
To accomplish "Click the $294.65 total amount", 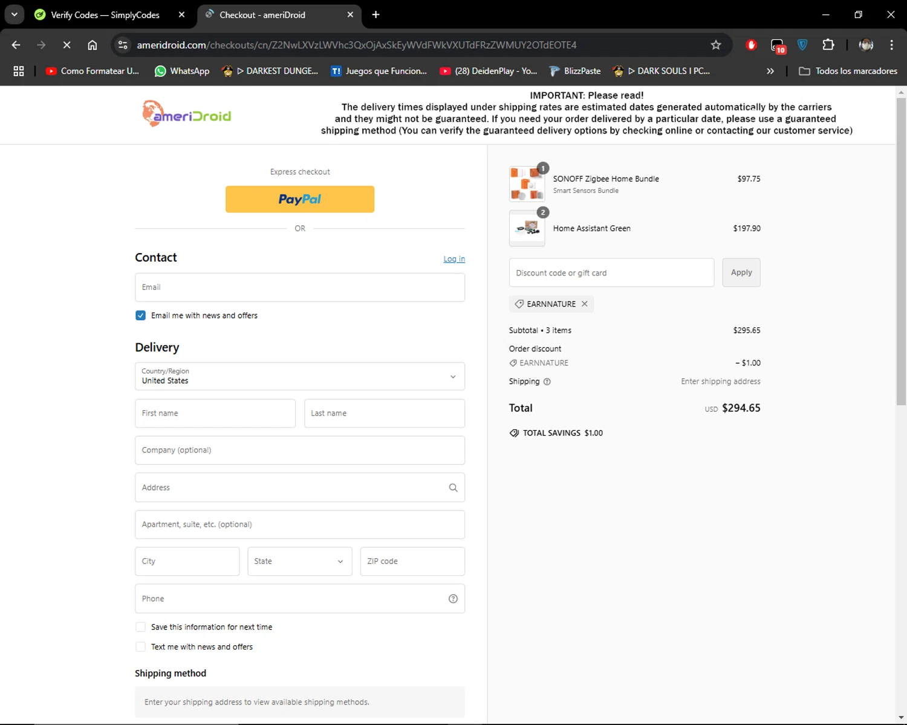I will pyautogui.click(x=741, y=408).
